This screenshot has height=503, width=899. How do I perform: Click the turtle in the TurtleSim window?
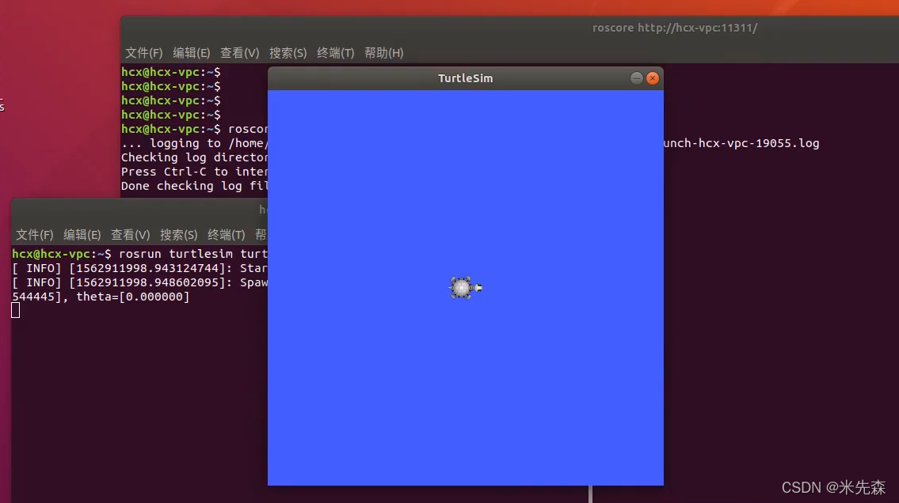pos(465,288)
